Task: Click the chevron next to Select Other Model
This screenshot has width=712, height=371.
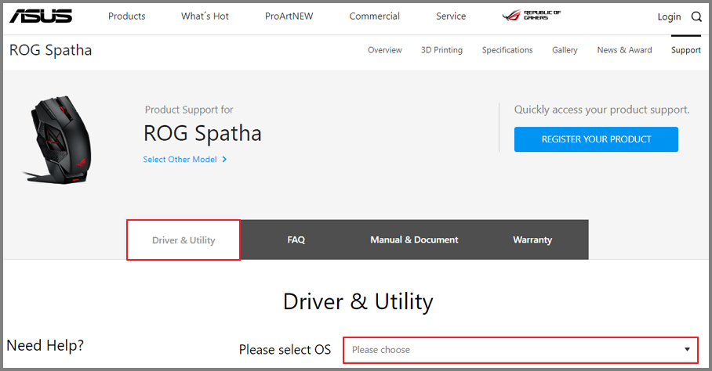Action: (224, 160)
